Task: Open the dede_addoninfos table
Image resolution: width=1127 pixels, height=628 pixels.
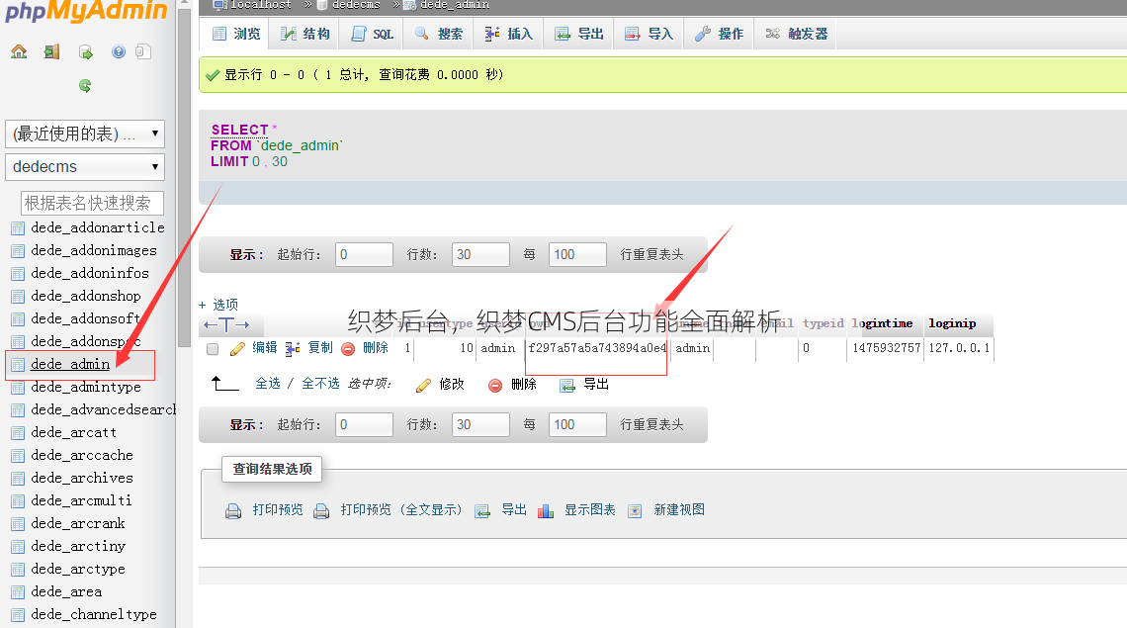Action: 90,274
